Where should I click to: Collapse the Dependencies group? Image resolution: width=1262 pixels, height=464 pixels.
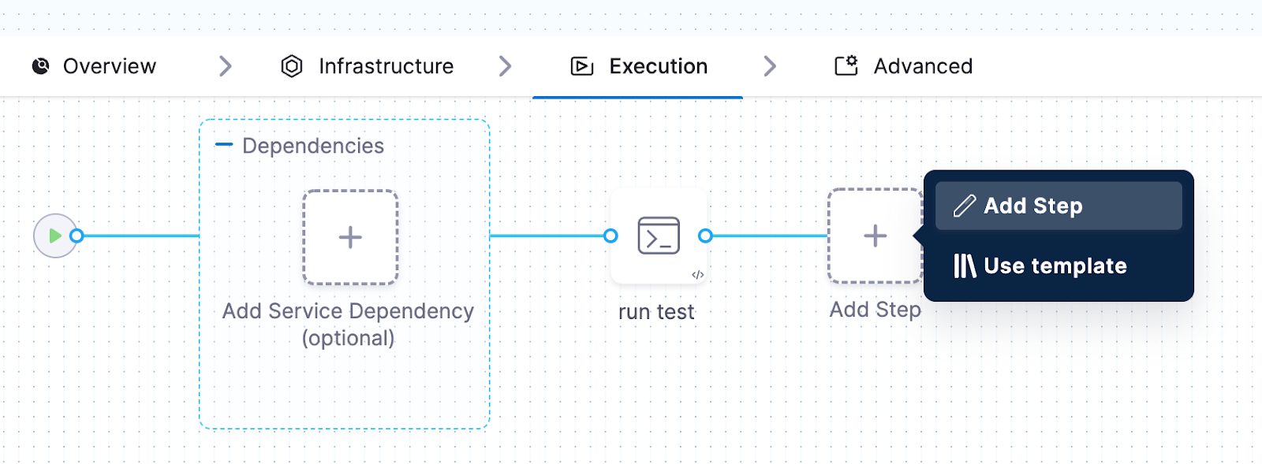[x=224, y=145]
